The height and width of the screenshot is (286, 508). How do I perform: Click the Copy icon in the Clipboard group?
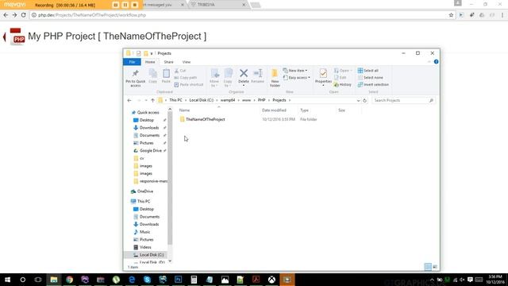pyautogui.click(x=153, y=74)
